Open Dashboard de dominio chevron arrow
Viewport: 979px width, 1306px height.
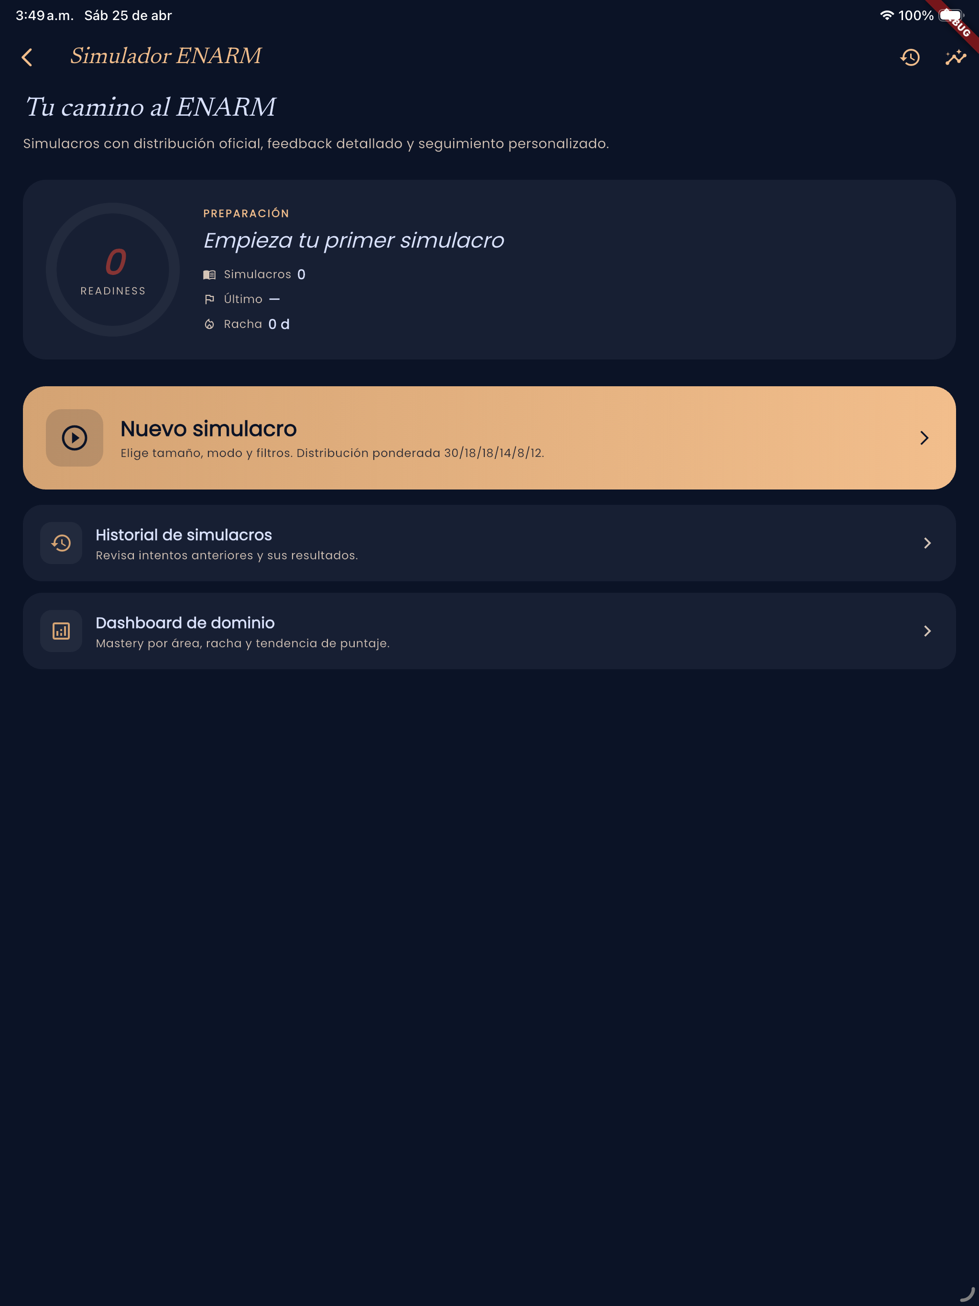[927, 631]
